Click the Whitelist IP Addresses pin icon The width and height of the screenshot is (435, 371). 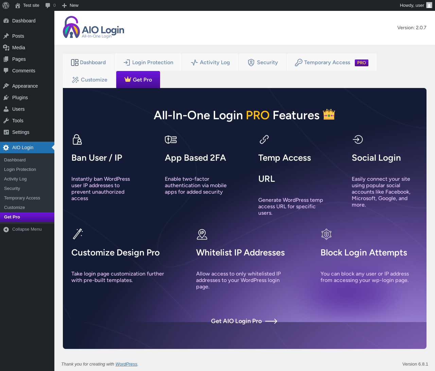202,234
